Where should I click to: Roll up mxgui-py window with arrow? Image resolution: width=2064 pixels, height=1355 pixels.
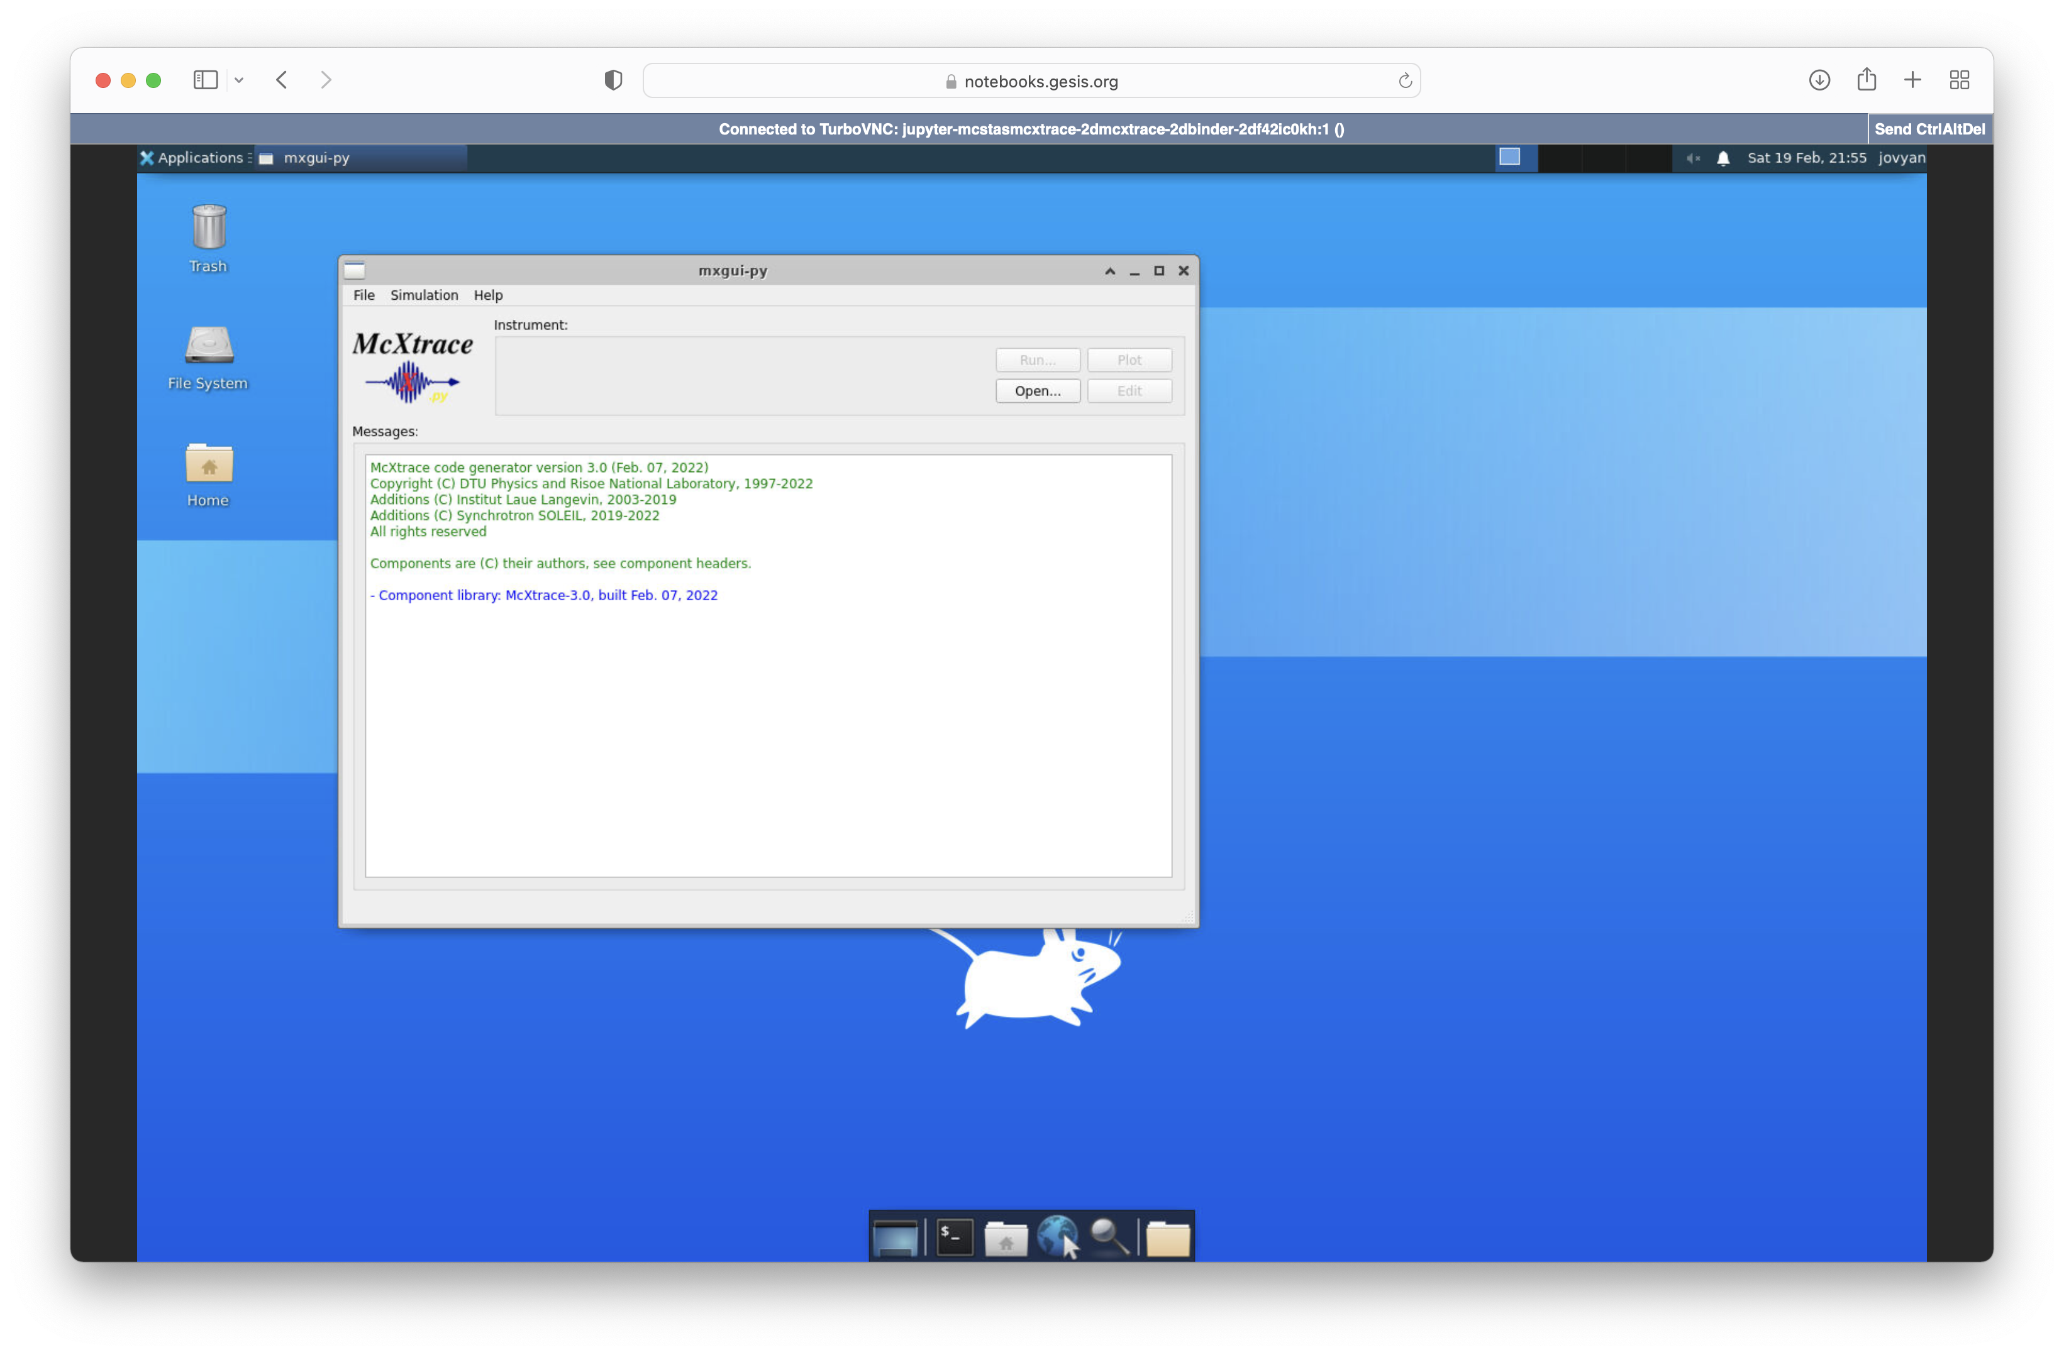1109,270
